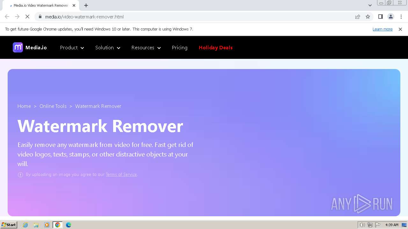The width and height of the screenshot is (408, 229).
Task: Click the Watermark Remover heading
Action: pos(100,126)
